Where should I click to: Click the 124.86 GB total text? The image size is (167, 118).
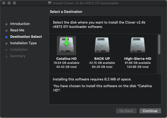tap(138, 67)
